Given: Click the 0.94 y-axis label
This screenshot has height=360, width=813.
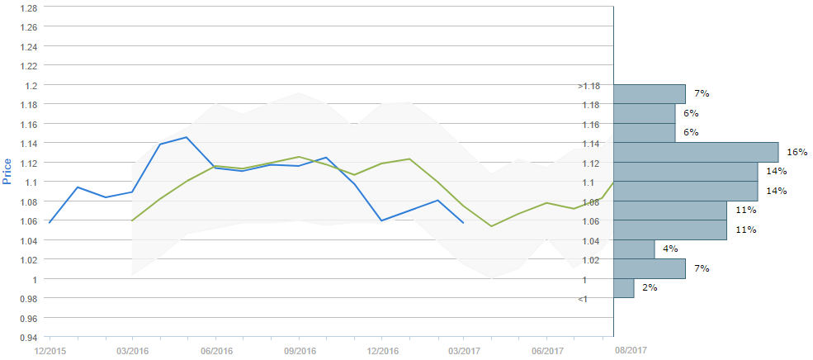Looking at the screenshot, I should click(27, 337).
